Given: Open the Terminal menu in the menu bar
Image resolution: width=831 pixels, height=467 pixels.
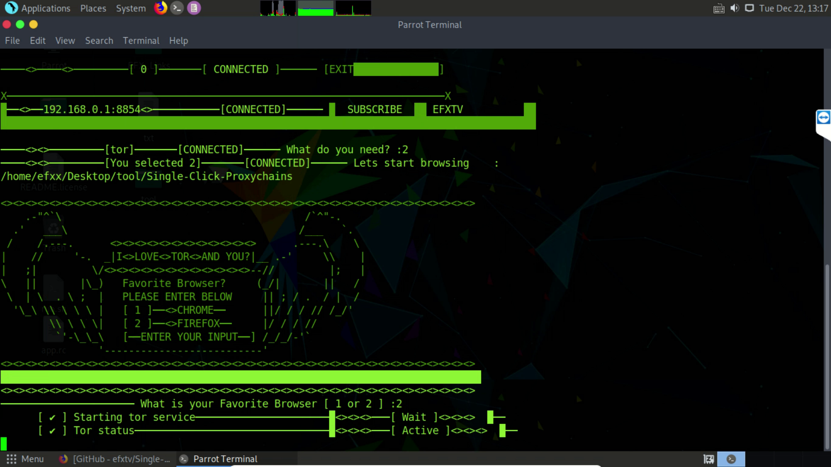Looking at the screenshot, I should (x=141, y=41).
